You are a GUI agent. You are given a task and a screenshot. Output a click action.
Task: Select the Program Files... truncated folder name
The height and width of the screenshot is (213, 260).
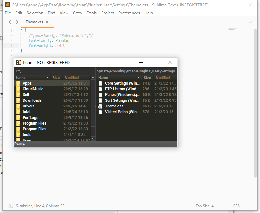point(36,129)
